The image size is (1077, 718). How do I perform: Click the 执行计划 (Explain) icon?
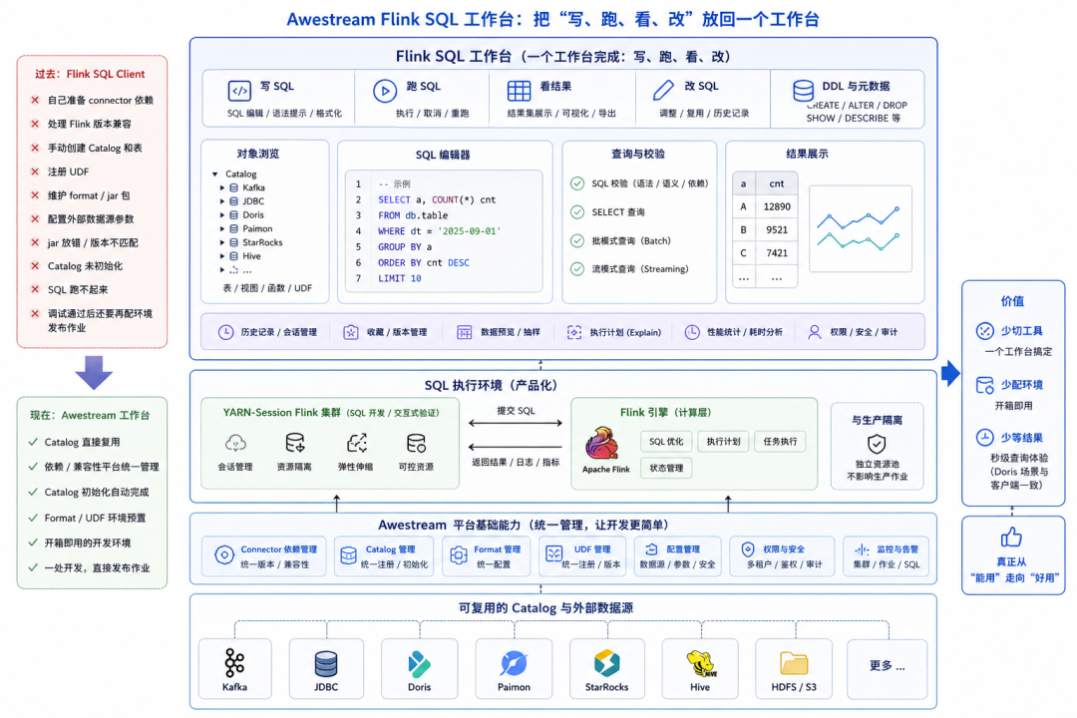pyautogui.click(x=574, y=332)
